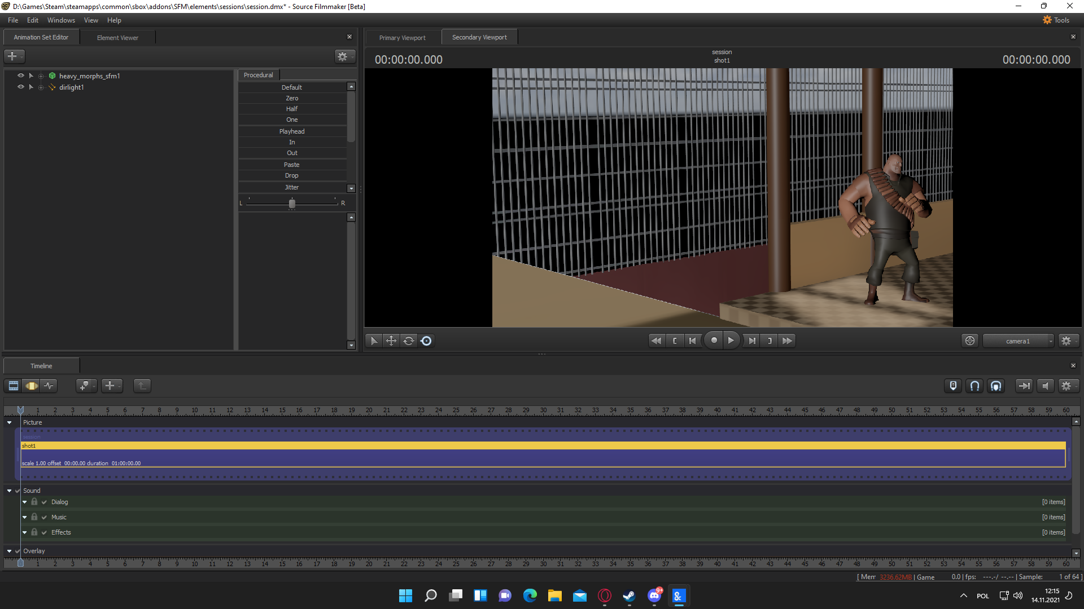Open the add animation set dropdown arrow
This screenshot has width=1084, height=609.
pos(21,56)
